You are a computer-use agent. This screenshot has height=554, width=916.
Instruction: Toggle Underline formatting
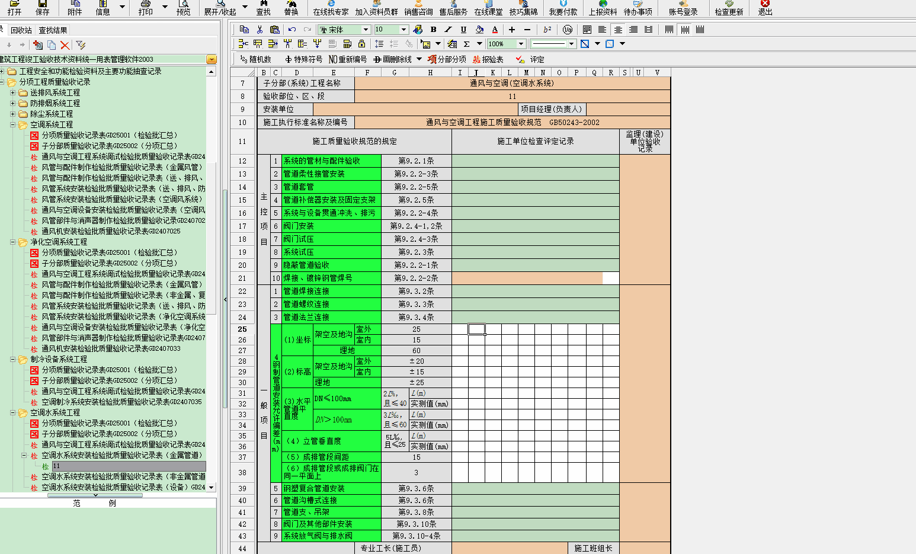tap(463, 30)
